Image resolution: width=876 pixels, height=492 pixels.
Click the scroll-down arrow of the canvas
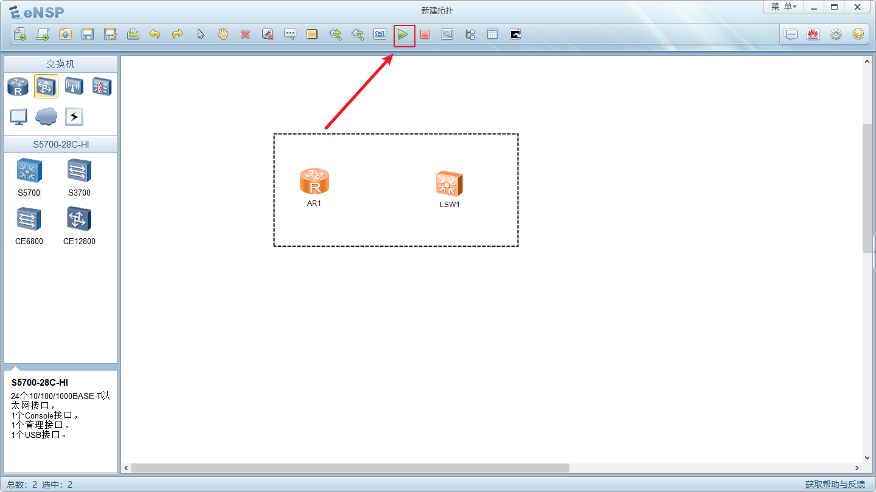coord(867,457)
